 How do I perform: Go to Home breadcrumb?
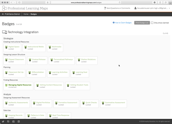[x=26, y=14]
